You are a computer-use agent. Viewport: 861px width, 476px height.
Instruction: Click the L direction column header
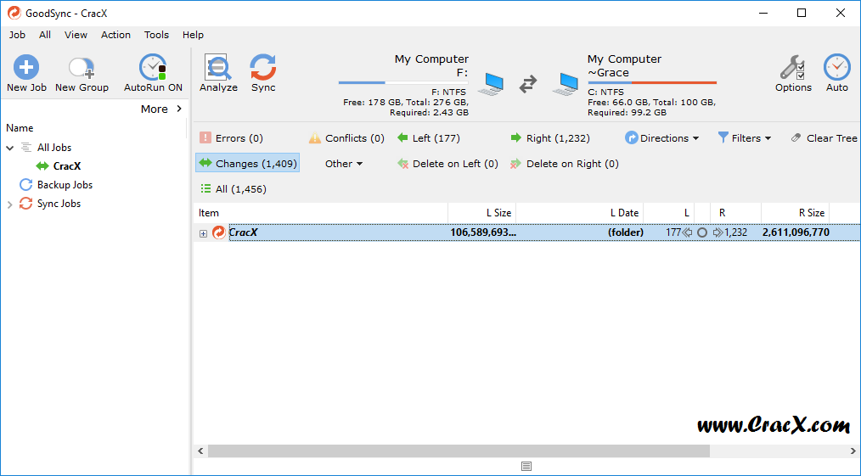coord(669,213)
